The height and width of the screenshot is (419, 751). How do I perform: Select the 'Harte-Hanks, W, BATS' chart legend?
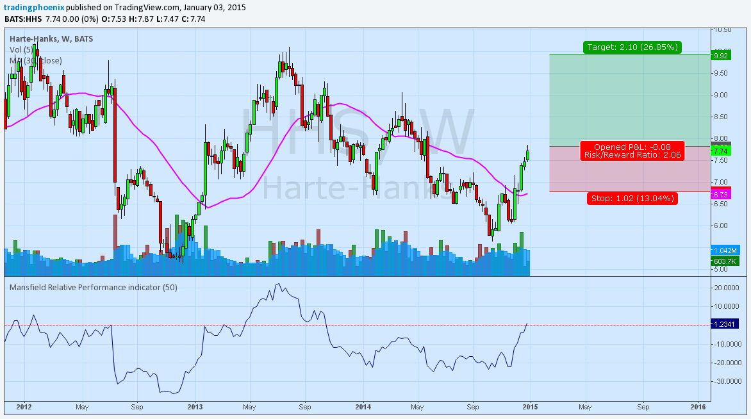(51, 39)
